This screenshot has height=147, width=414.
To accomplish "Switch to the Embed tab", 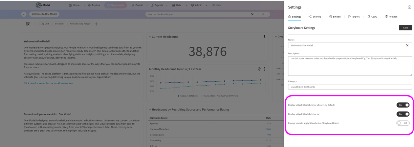I will click(335, 17).
